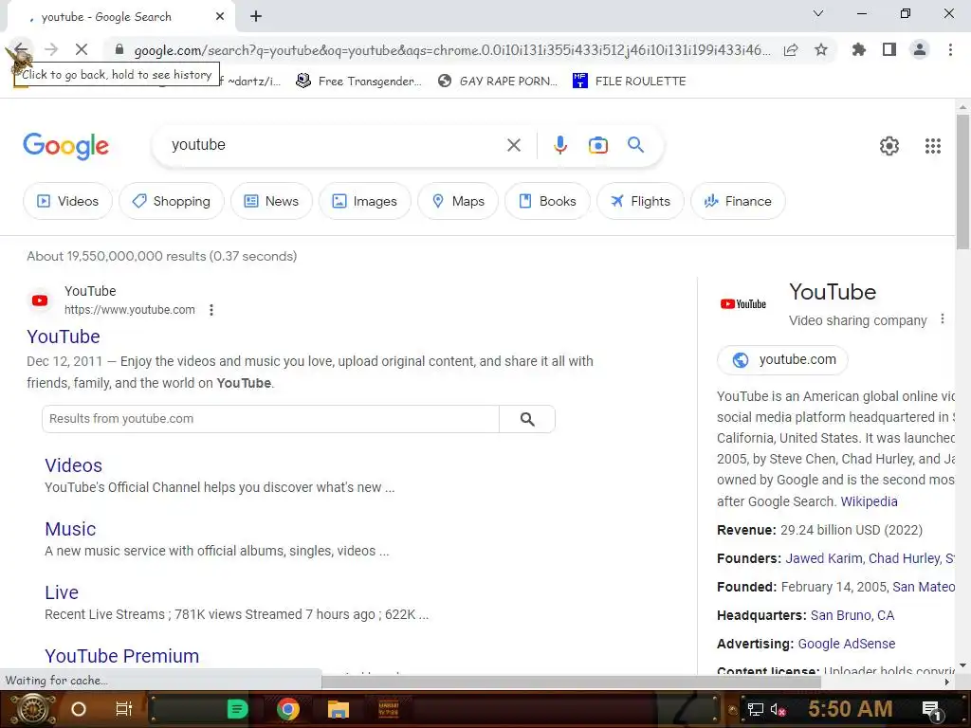Open the Chrome profile avatar
971x728 pixels.
point(920,49)
